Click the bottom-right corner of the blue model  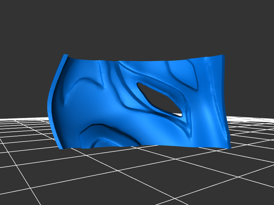[x=228, y=148]
